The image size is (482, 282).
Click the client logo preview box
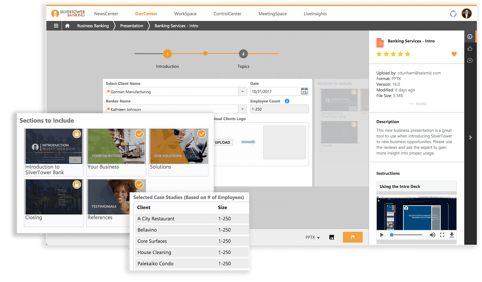[x=285, y=143]
